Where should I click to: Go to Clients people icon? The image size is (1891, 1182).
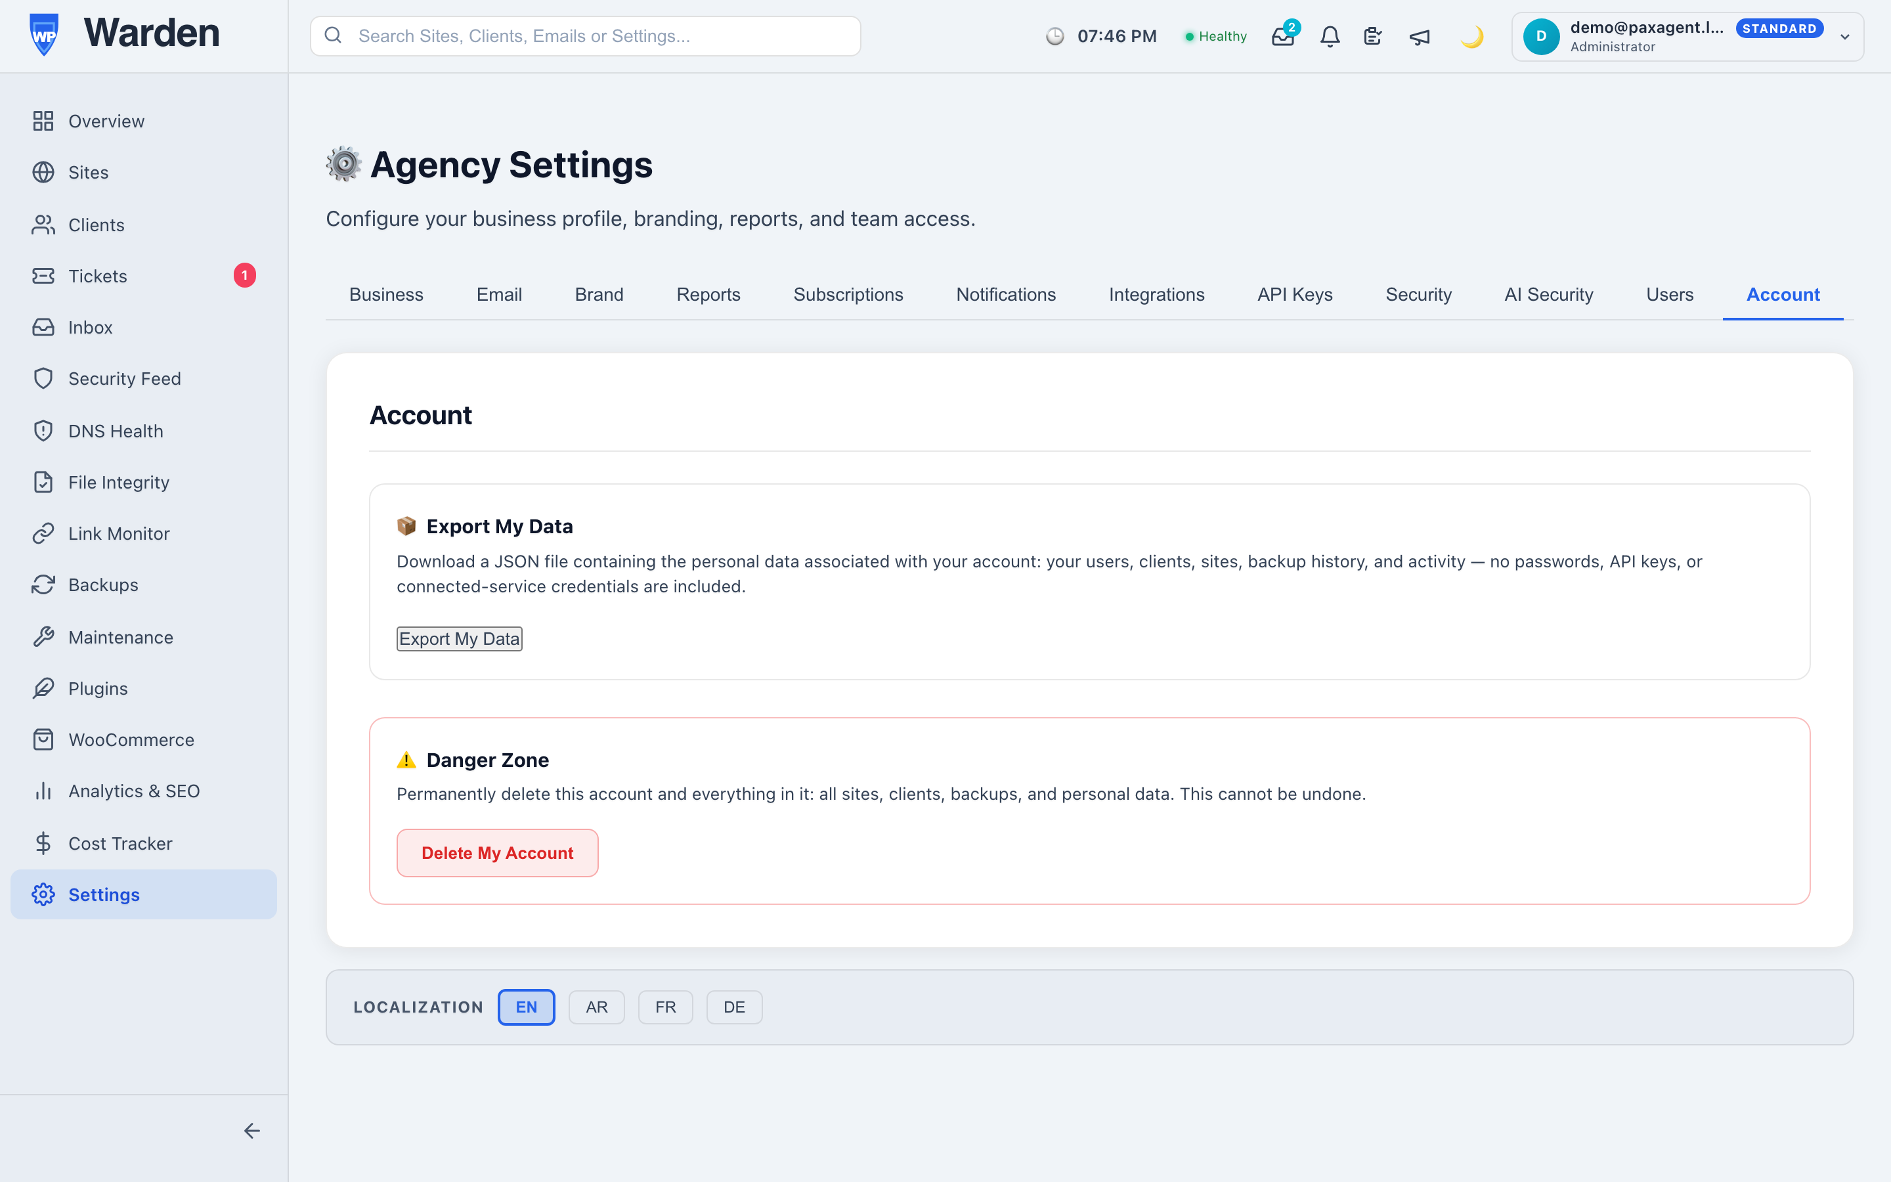coord(43,225)
